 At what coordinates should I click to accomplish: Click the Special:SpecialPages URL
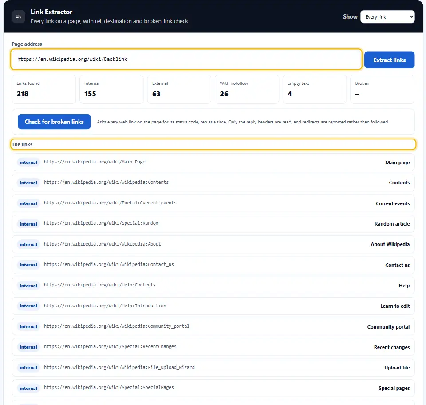(109, 388)
